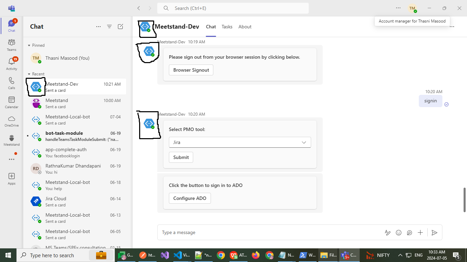Open the bot-task-module chat
The width and height of the screenshot is (467, 262).
pos(75,136)
